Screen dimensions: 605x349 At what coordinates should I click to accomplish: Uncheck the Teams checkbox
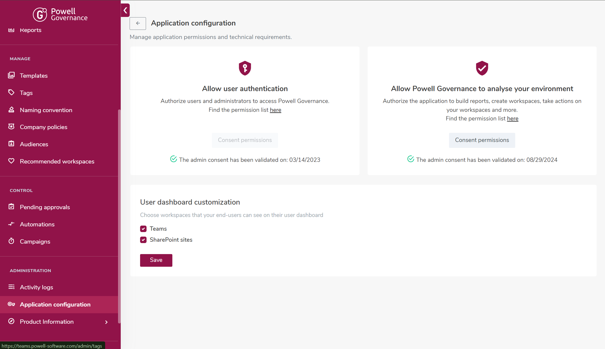pos(143,229)
